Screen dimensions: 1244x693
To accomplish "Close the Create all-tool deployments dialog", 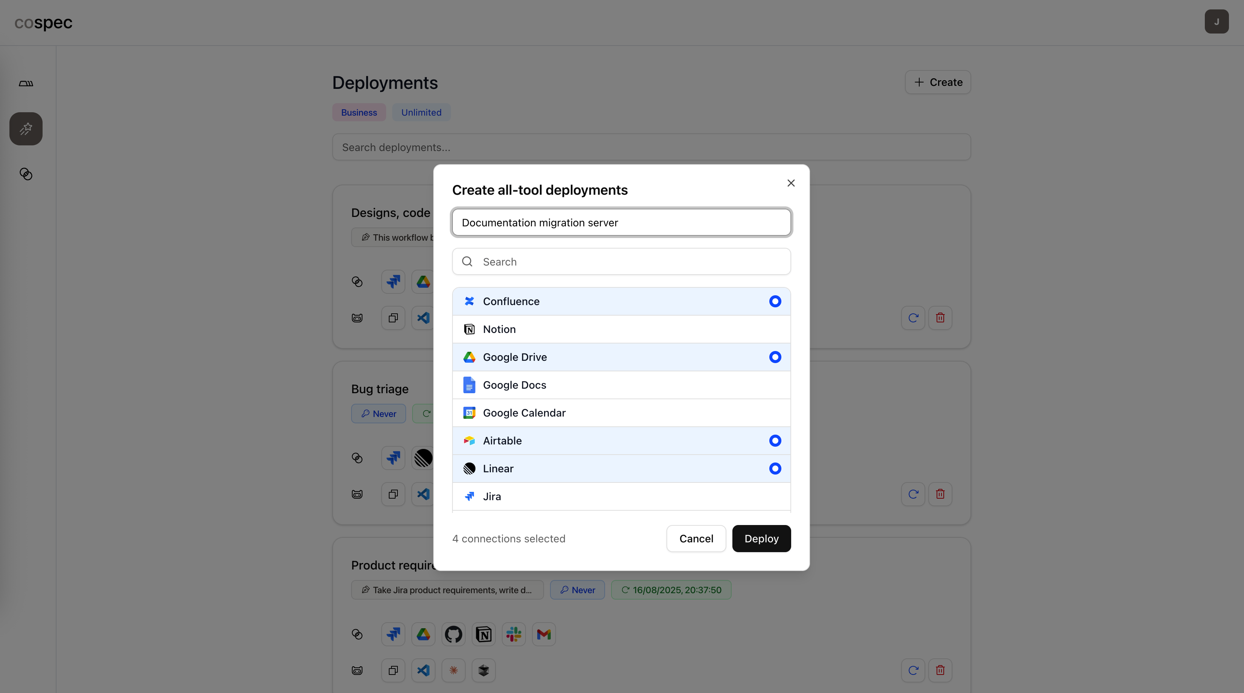I will (790, 183).
